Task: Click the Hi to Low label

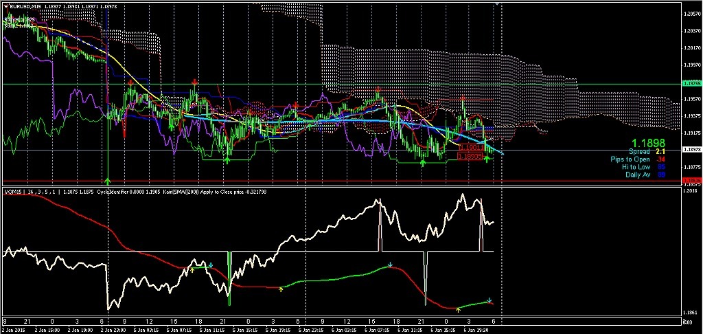Action: (x=636, y=167)
